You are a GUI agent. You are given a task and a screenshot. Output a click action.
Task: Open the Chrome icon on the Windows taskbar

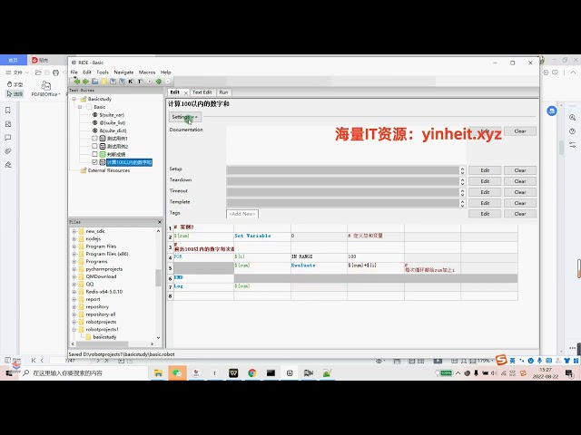point(252,372)
